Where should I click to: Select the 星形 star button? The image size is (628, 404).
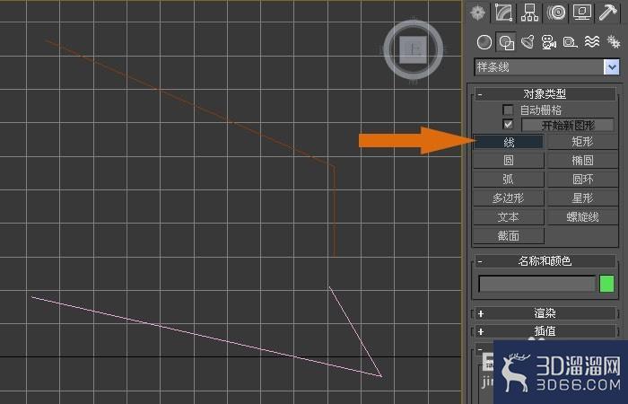point(583,198)
